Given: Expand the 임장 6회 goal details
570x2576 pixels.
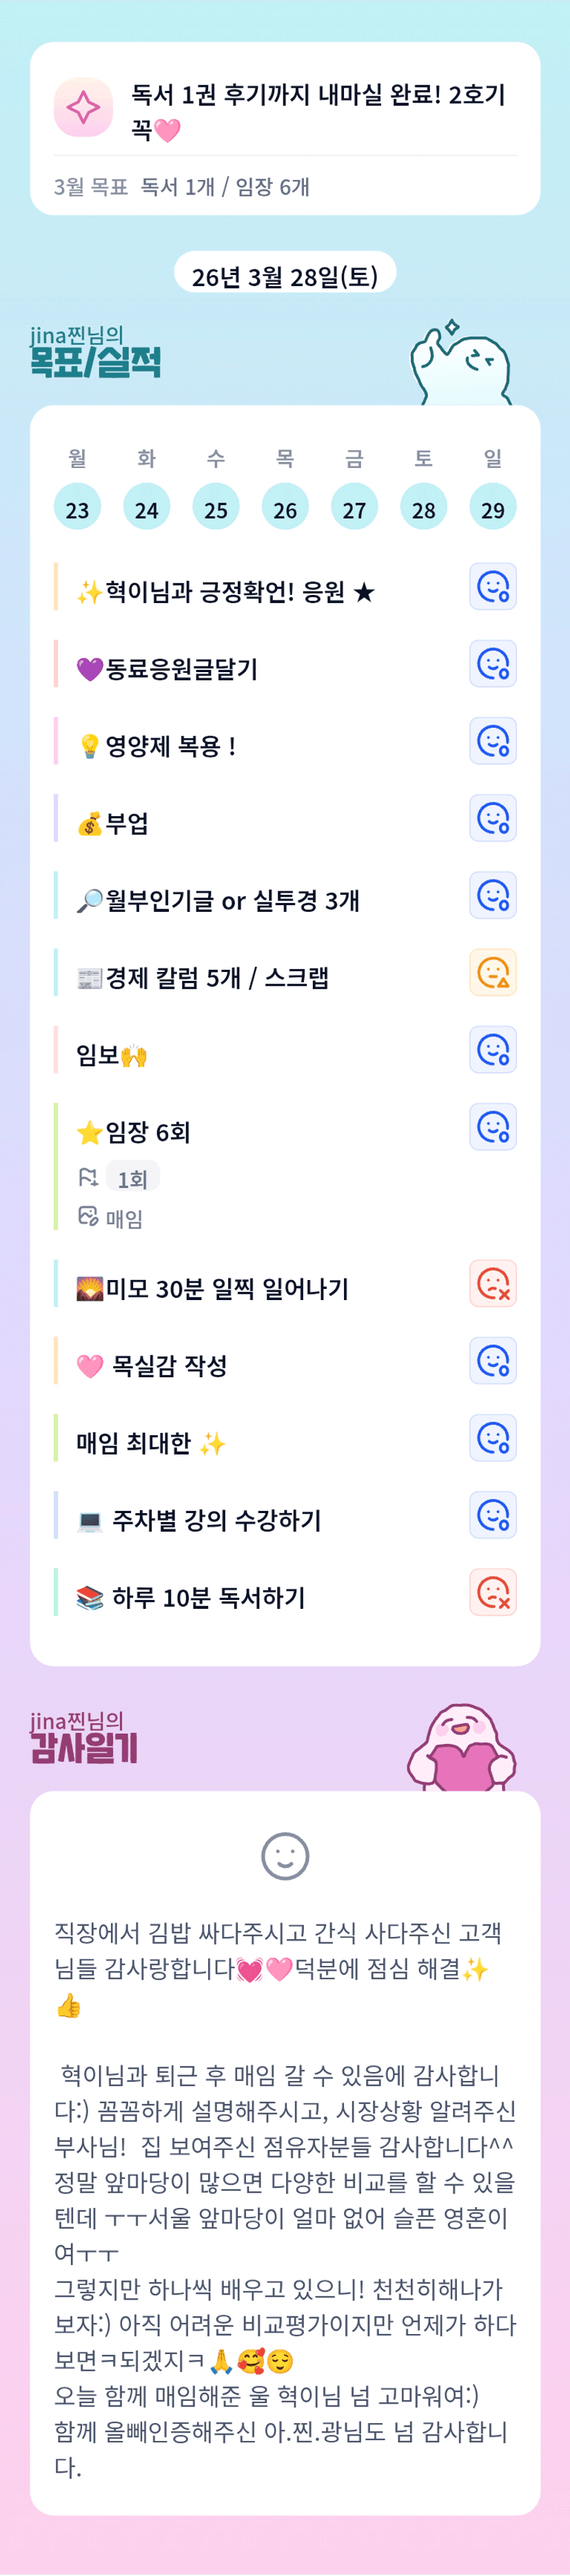Looking at the screenshot, I should [148, 1132].
